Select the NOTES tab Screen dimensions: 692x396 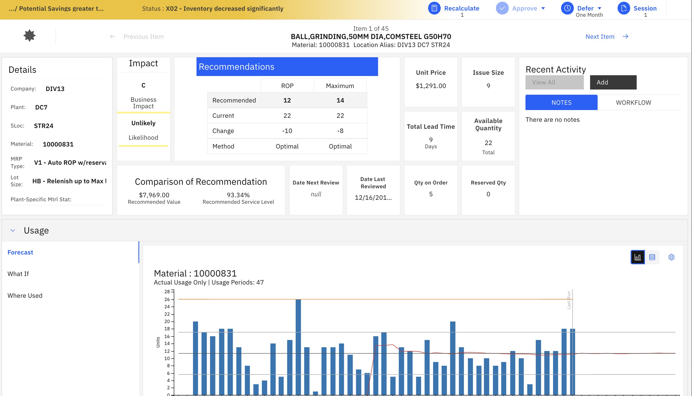[561, 103]
